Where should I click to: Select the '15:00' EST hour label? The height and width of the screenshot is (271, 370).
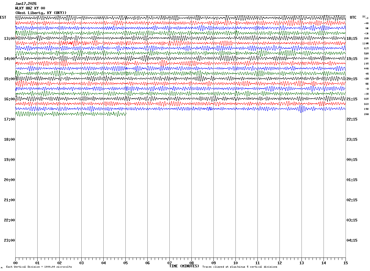(x=9, y=79)
